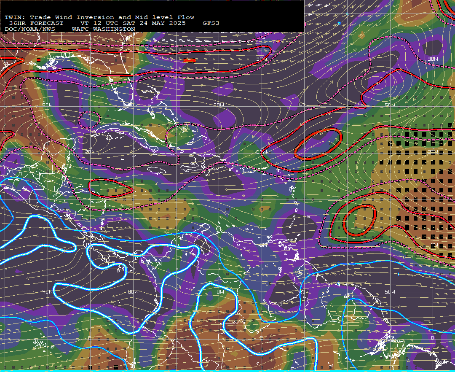Click the "TWIN: Trade Wind Inversion and Mid-level Flow" title
The height and width of the screenshot is (372, 455).
click(99, 17)
